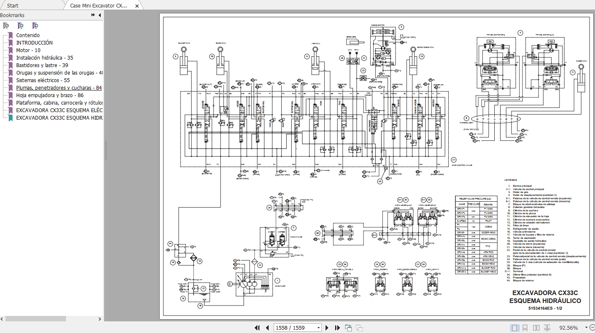Go to the first page
The width and height of the screenshot is (595, 333).
(x=257, y=328)
